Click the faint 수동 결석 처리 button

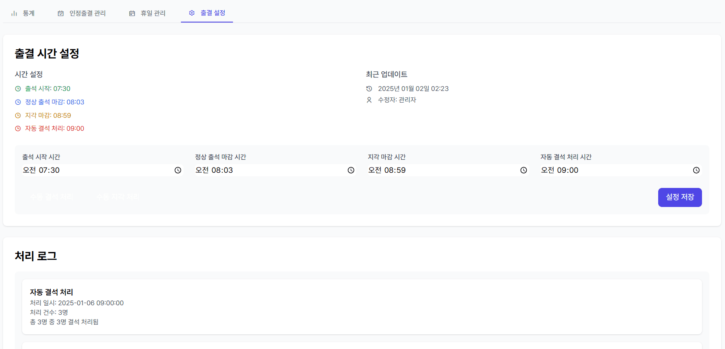[x=52, y=197]
